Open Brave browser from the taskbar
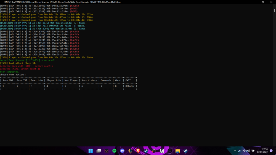The image size is (276, 155). pyautogui.click(x=138, y=151)
